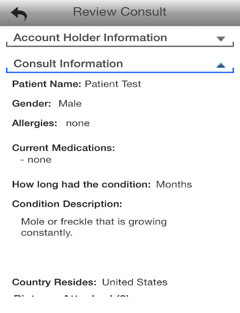Select the allergies none value
The width and height of the screenshot is (240, 313).
(x=78, y=123)
